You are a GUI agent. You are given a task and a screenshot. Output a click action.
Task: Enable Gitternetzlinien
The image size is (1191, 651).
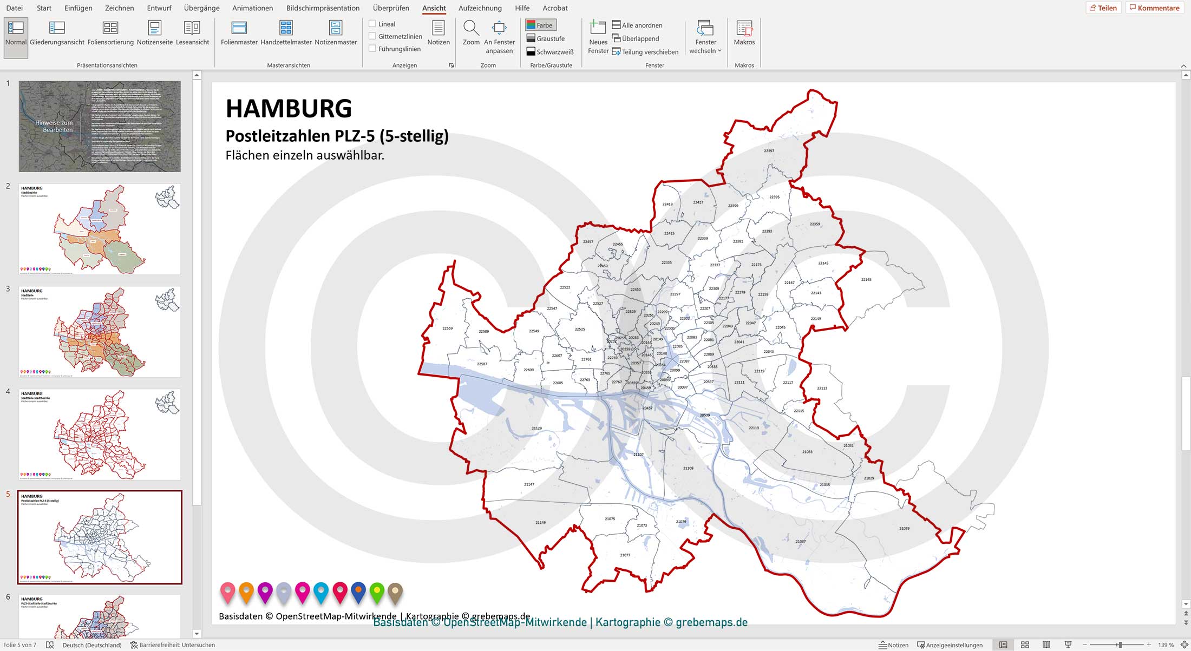click(x=372, y=36)
